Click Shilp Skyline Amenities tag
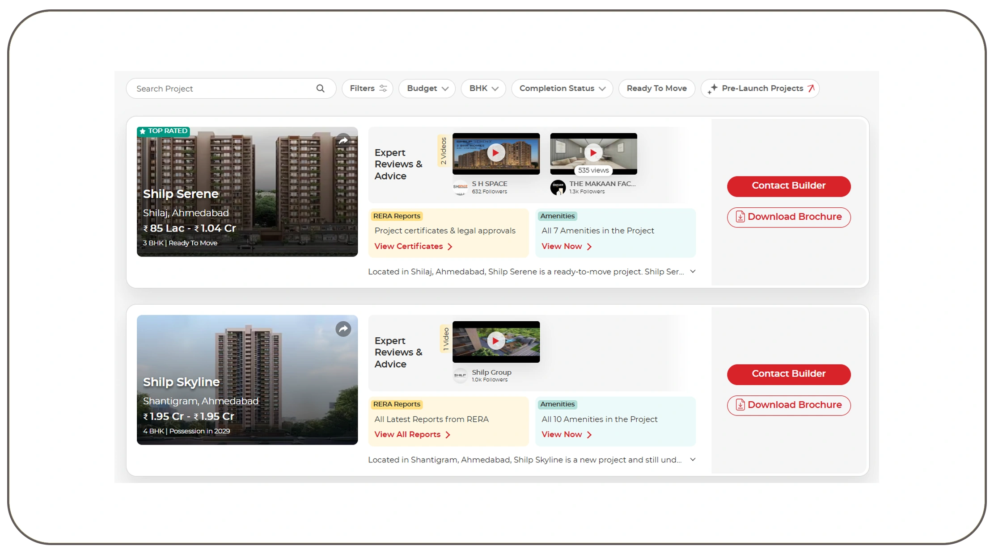The height and width of the screenshot is (554, 994). (x=557, y=404)
